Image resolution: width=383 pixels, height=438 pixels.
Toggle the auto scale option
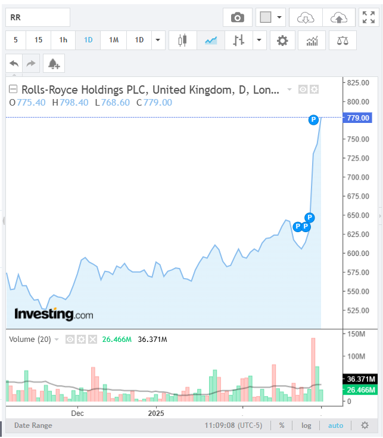coord(335,425)
